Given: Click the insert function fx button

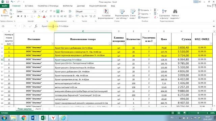Looking at the screenshot, I should [x=36, y=26].
